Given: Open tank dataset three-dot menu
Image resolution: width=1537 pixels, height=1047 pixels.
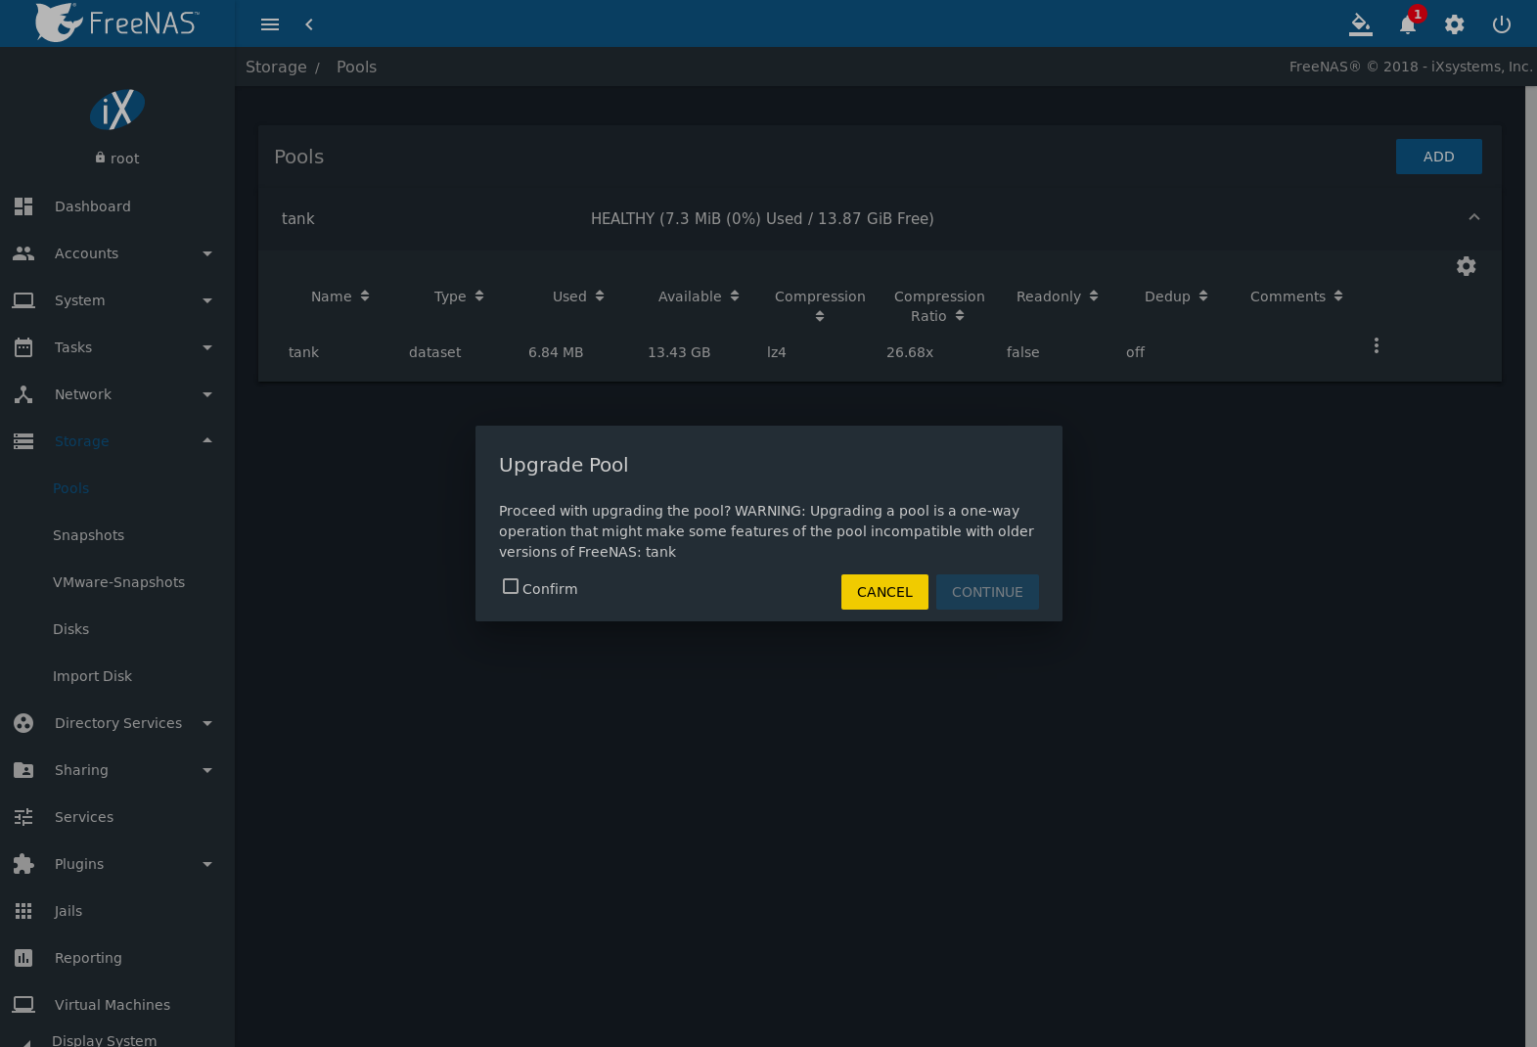Looking at the screenshot, I should 1376,345.
